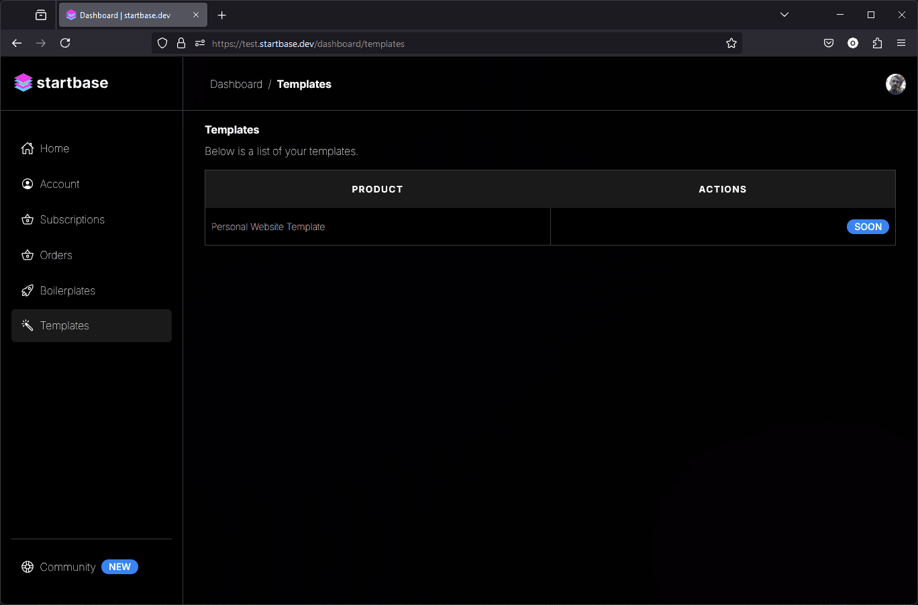Click the Personal Website Template cell

(x=378, y=227)
